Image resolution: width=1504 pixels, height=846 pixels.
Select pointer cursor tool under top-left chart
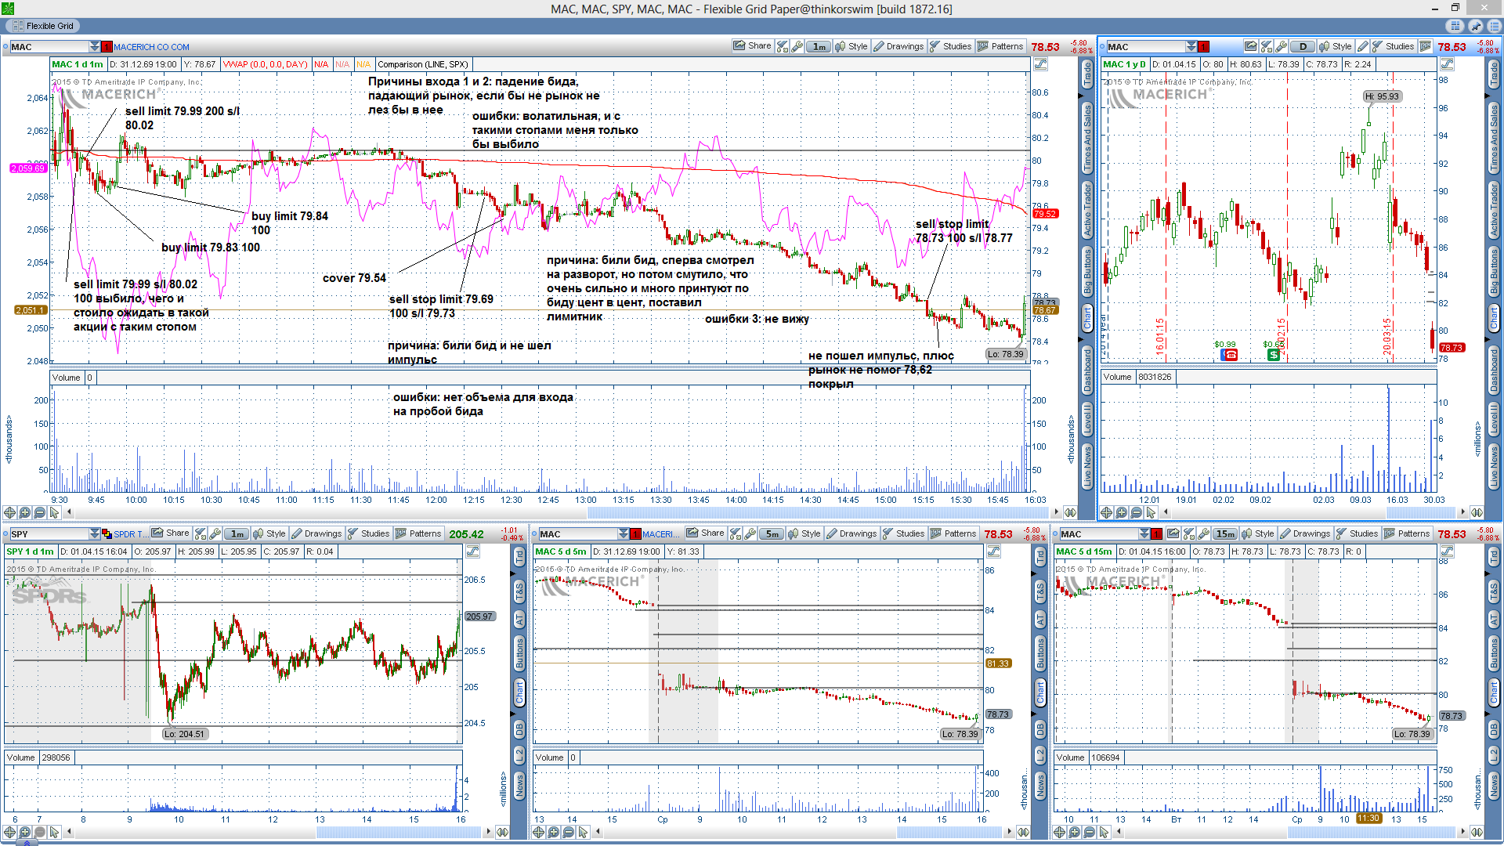(x=54, y=512)
